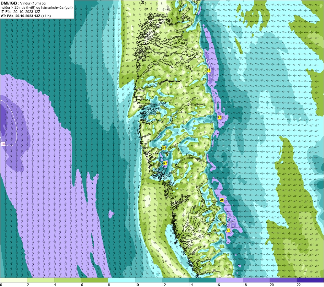Click the yellow "27" gust label in the inland fjord

pos(165,163)
